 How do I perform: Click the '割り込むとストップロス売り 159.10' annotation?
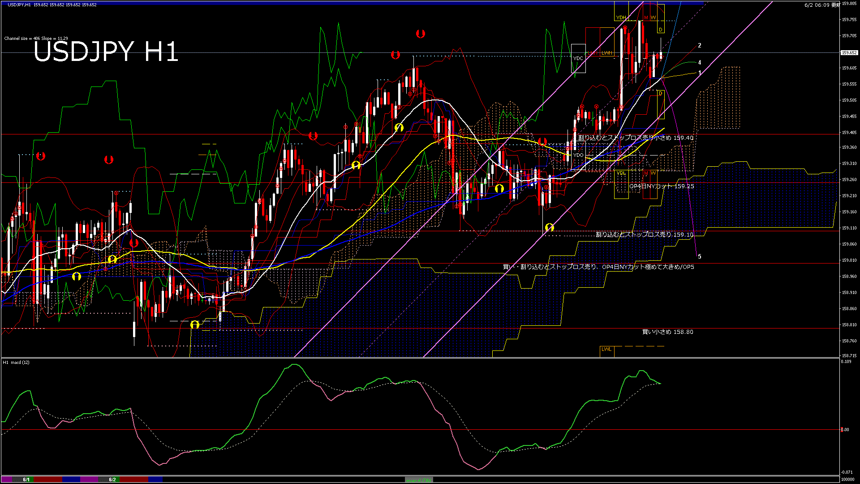(x=645, y=234)
